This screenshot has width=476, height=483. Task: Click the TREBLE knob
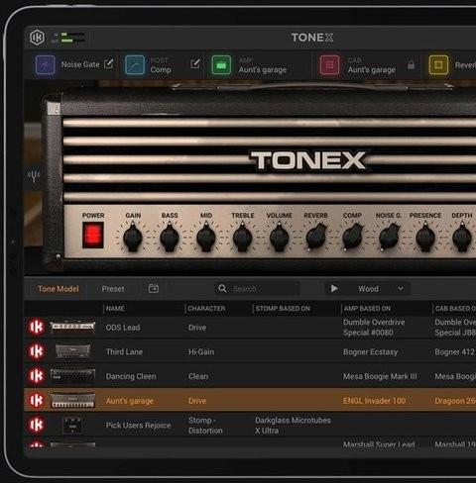pyautogui.click(x=242, y=237)
